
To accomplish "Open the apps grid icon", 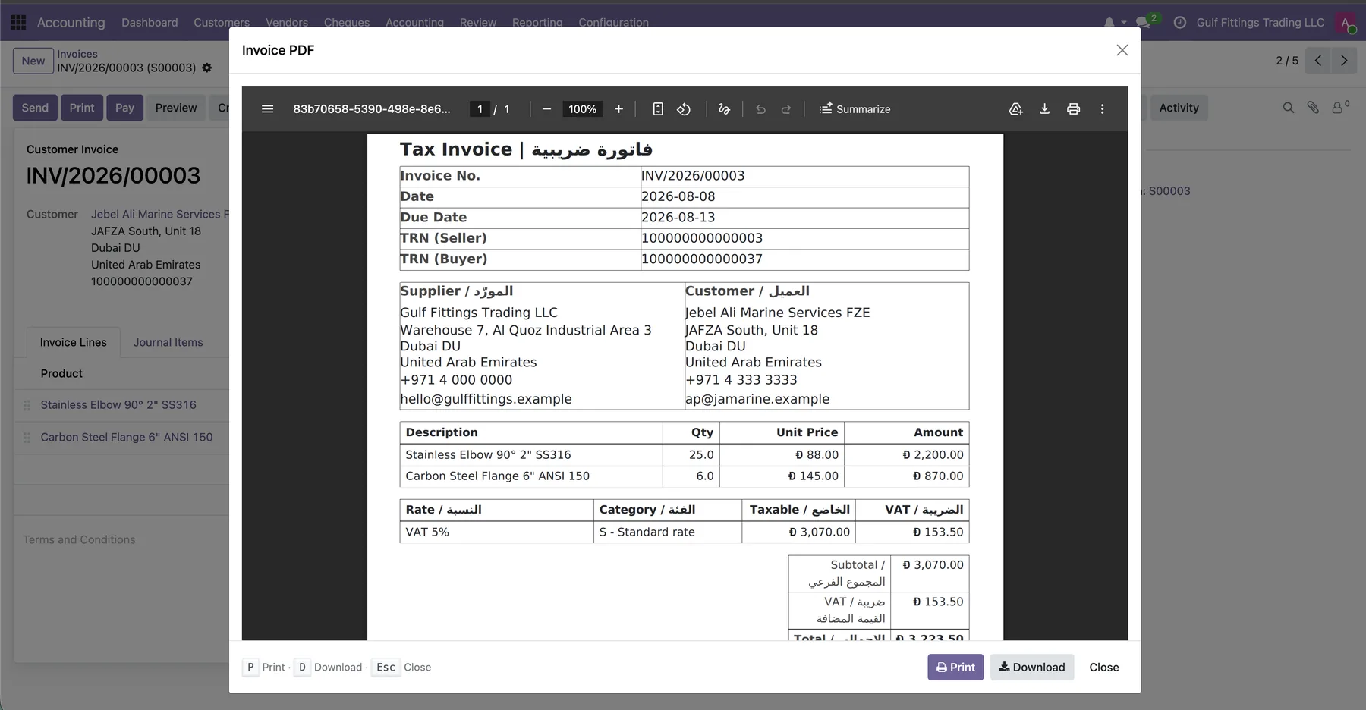I will tap(18, 23).
